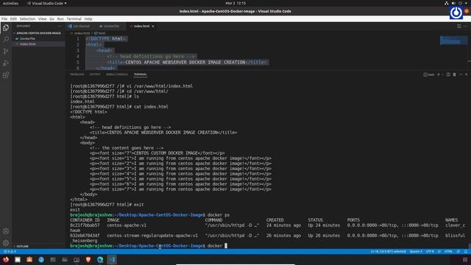Open the feedback icon in status bar
The image size is (471, 265).
coord(458,252)
